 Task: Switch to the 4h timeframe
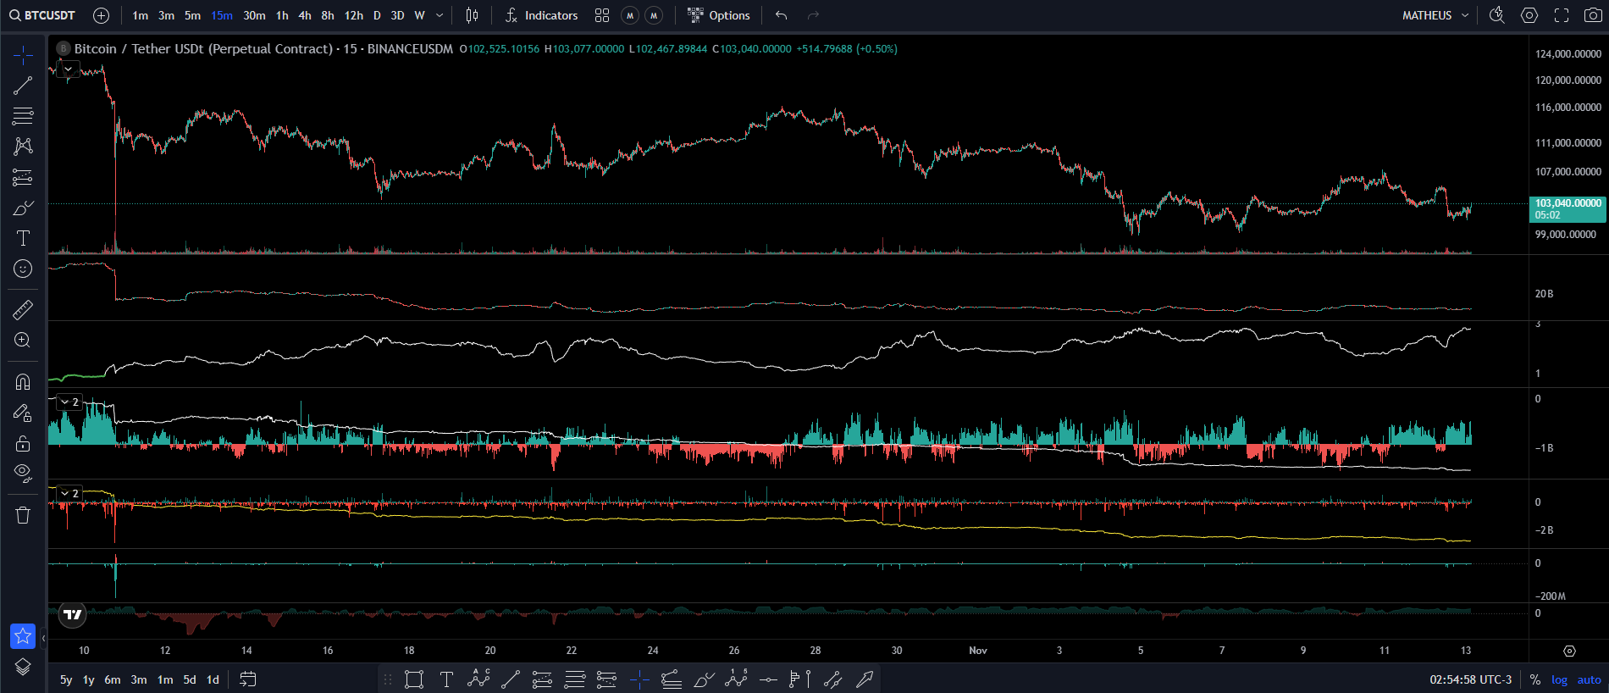tap(305, 15)
